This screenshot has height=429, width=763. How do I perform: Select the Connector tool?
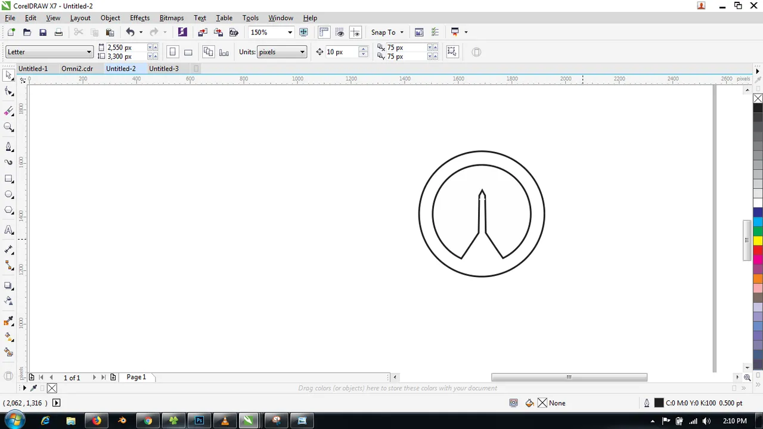9,265
